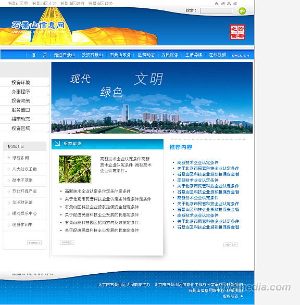Click the arrow icon beside 招商动态 header
This screenshot has width=300, height=305.
tap(57, 143)
